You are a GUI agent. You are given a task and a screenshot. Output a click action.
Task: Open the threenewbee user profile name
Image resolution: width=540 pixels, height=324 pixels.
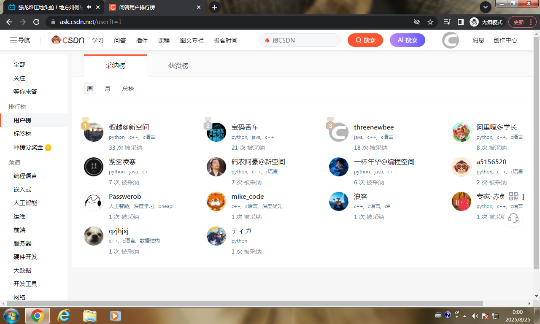pos(374,127)
